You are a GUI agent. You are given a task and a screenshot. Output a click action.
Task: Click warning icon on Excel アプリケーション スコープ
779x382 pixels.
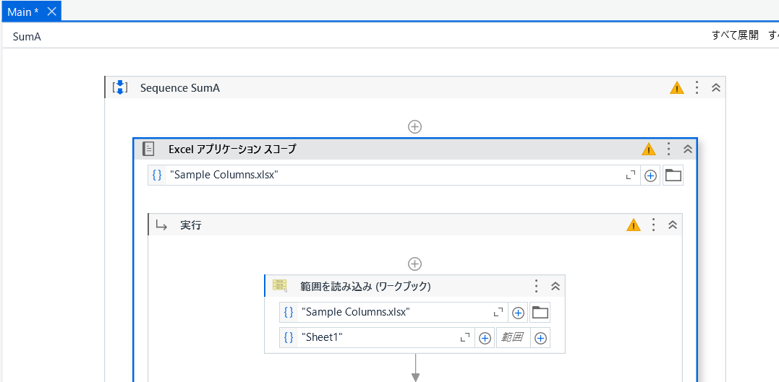(x=649, y=149)
